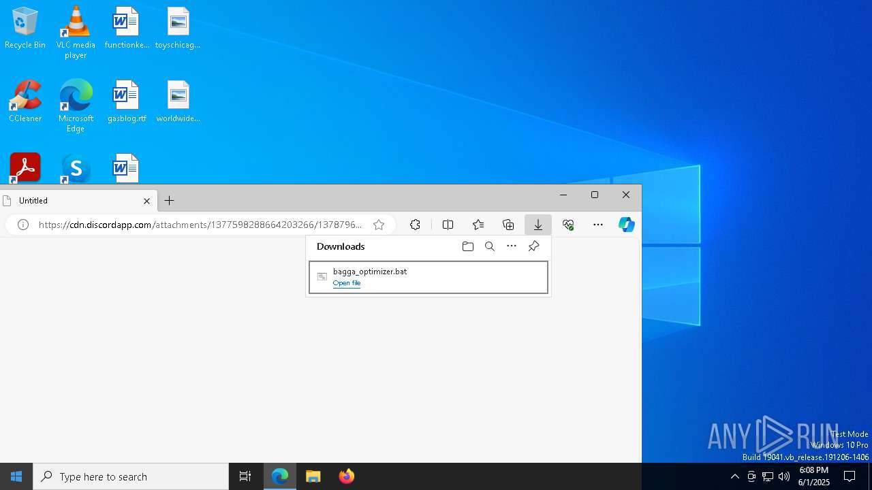The height and width of the screenshot is (490, 872).
Task: Toggle split screen view in Edge
Action: [448, 225]
